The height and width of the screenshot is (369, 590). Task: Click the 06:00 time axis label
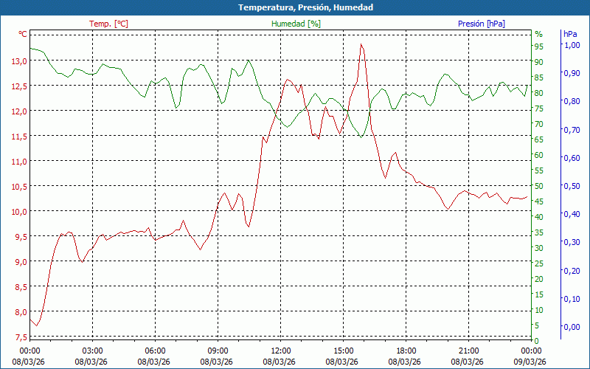155,351
